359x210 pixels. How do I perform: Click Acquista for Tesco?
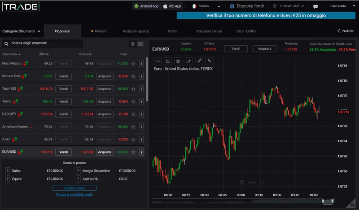click(105, 101)
